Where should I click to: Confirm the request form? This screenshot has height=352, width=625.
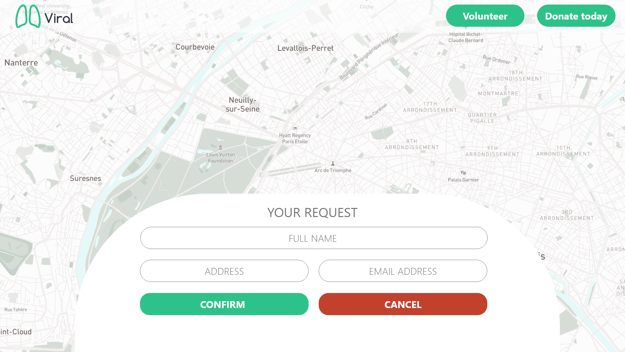[224, 304]
